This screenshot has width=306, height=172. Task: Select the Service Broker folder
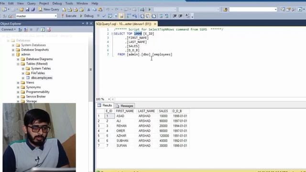(x=36, y=97)
